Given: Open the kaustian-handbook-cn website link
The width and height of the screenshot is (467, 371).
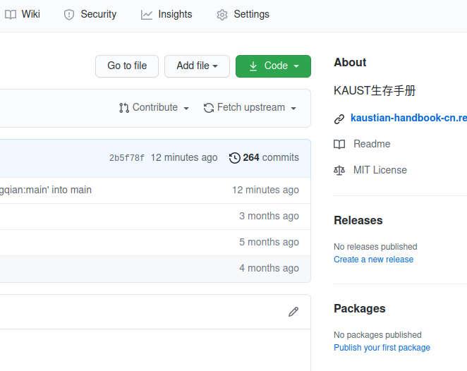Looking at the screenshot, I should click(x=408, y=118).
